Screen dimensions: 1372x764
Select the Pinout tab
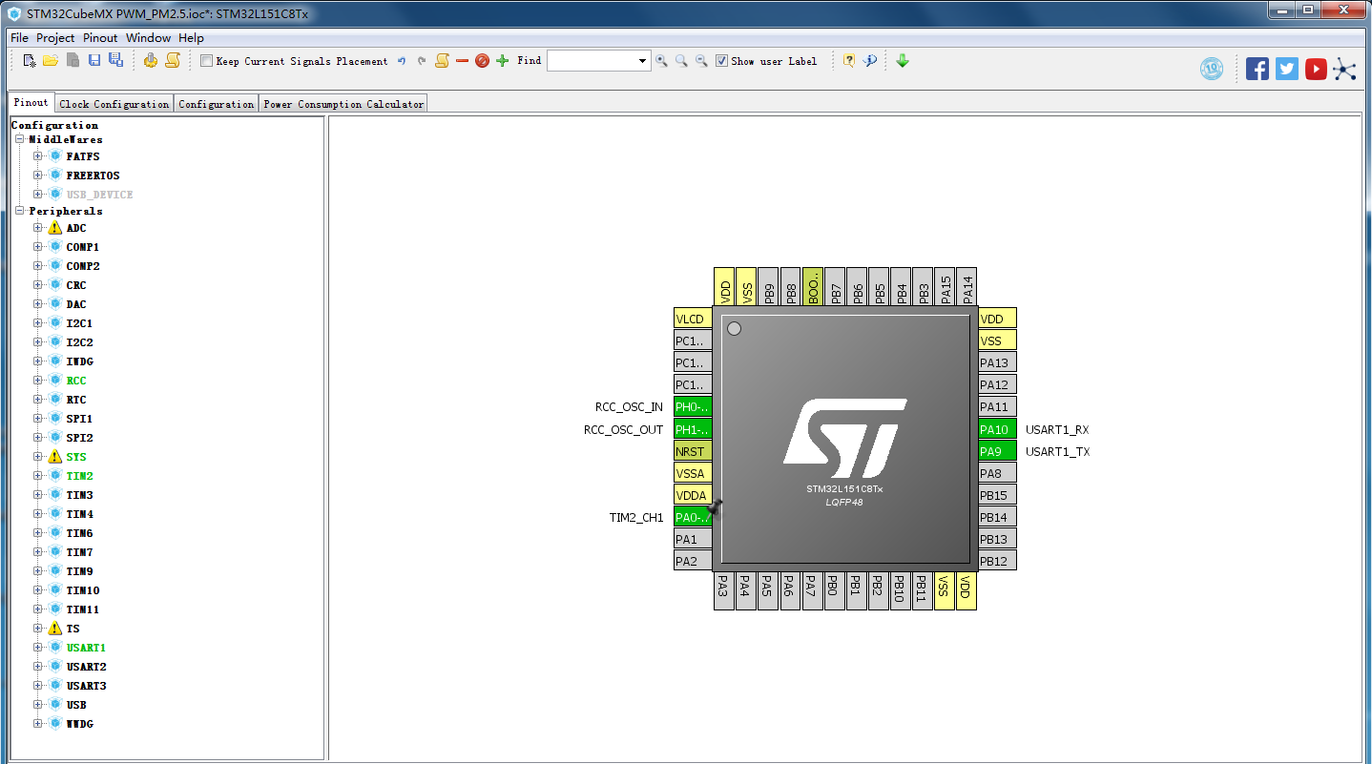(31, 102)
